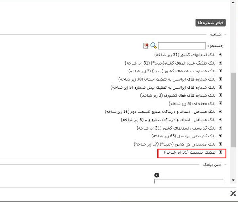Viewport: 238px width, 202px height.
Task: Expand بانک تفکیک شده اصناف کشور node
Action: click(x=220, y=63)
